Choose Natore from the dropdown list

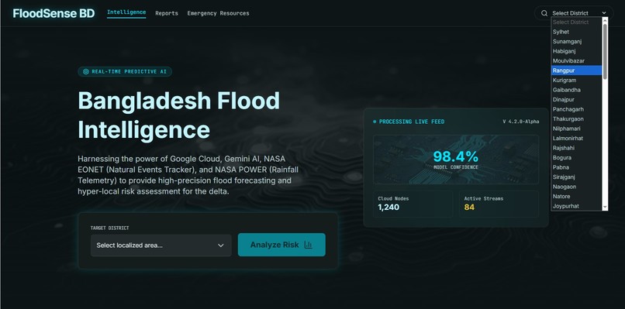(x=576, y=196)
